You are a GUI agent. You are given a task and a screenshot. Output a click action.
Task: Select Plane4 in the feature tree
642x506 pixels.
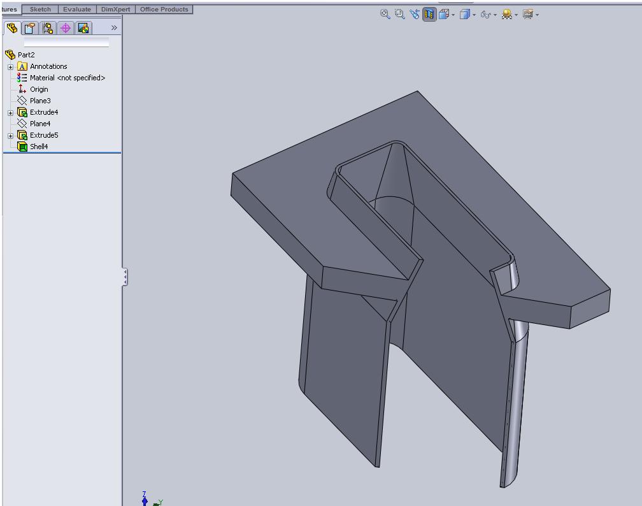(40, 124)
